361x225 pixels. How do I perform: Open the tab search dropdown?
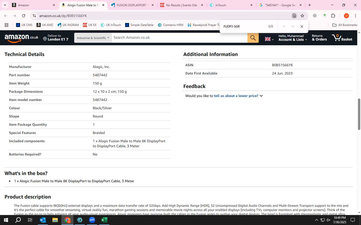[5, 5]
